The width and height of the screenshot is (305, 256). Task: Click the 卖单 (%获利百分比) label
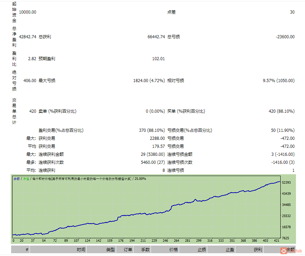(x=57, y=111)
